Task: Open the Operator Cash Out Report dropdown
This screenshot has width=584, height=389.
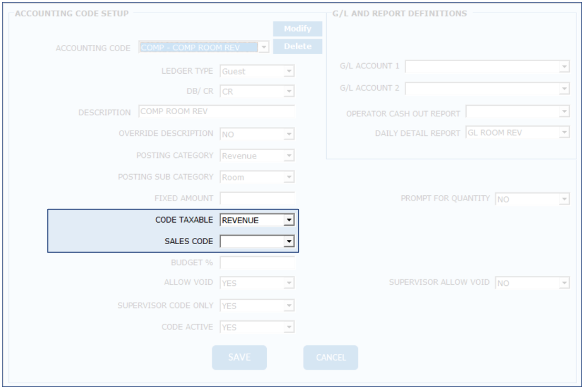Action: (564, 112)
